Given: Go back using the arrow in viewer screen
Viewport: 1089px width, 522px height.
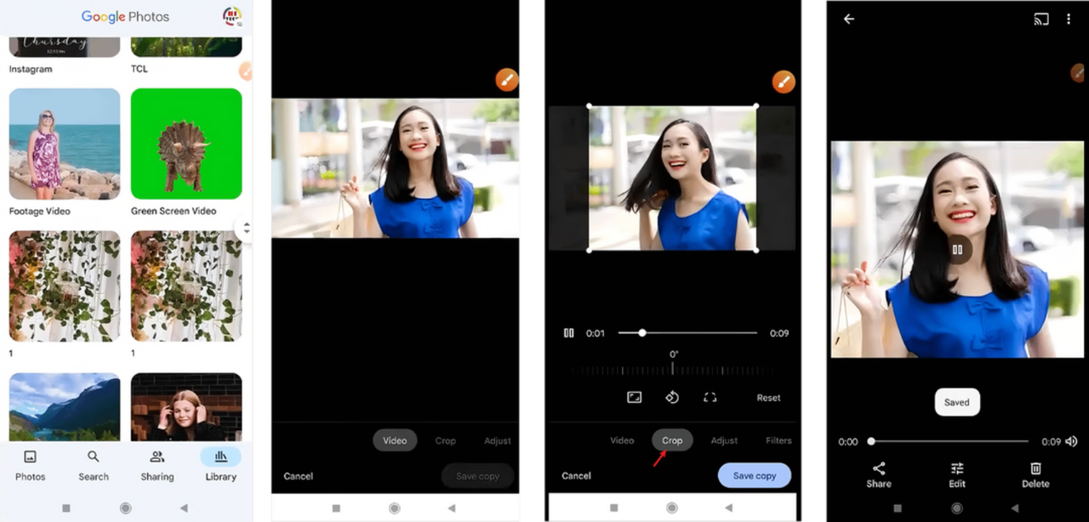Looking at the screenshot, I should [849, 19].
